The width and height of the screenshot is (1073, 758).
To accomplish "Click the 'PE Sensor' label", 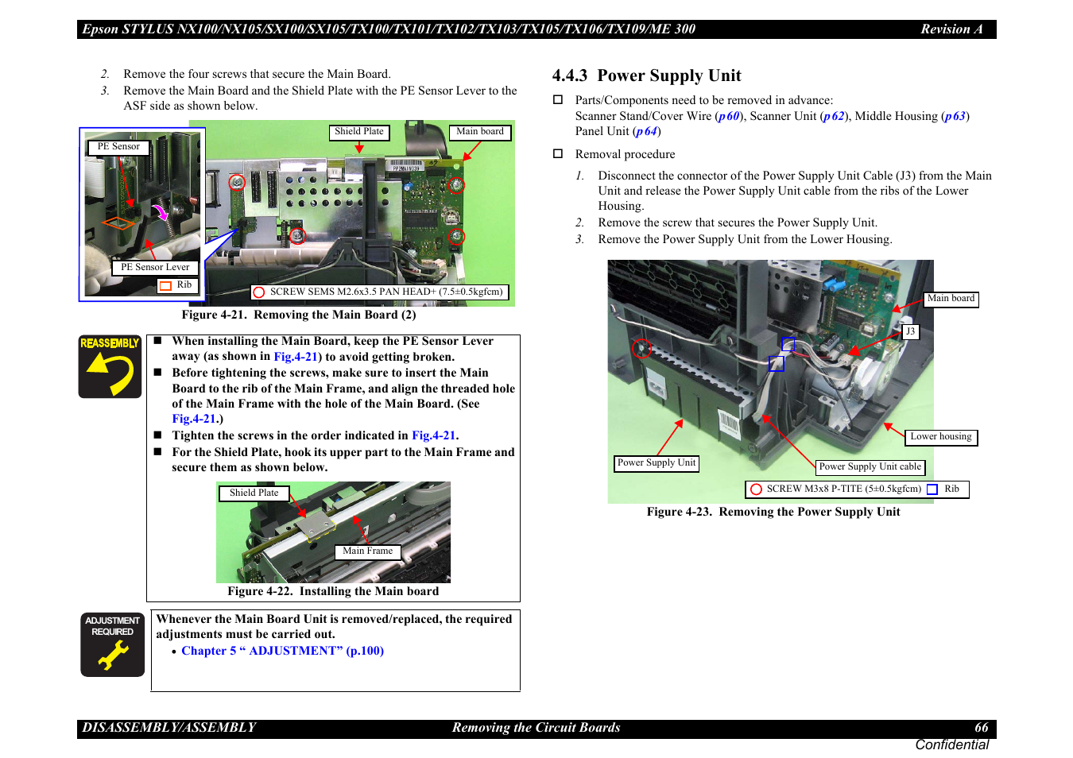I will (118, 147).
